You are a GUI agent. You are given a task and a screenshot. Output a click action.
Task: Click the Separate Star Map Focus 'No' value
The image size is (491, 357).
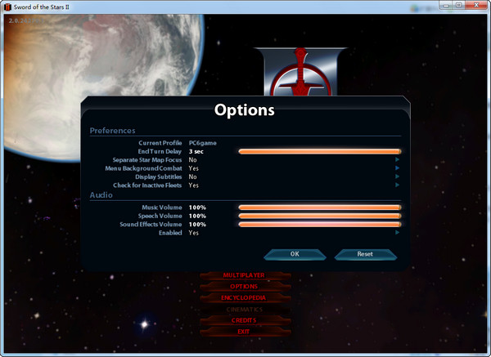click(x=193, y=160)
